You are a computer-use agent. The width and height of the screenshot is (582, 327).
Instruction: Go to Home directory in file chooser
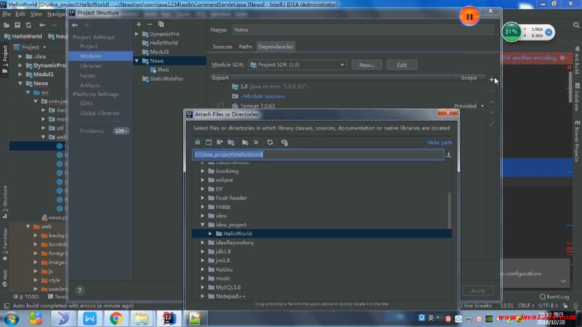click(197, 142)
